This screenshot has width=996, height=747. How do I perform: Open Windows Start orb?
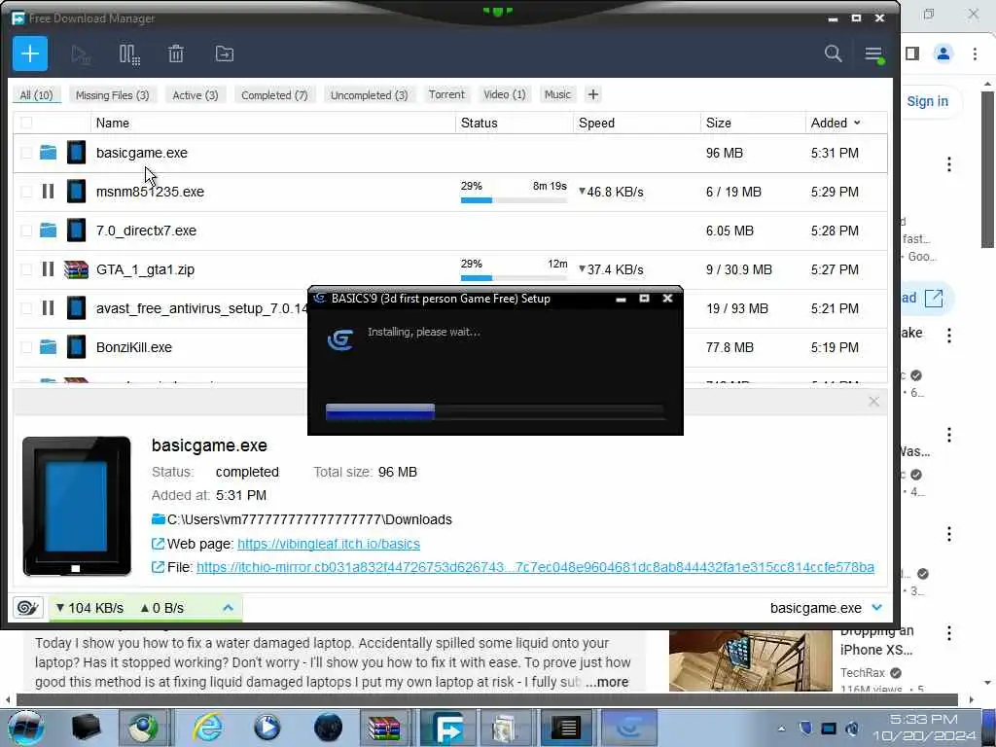tap(25, 728)
